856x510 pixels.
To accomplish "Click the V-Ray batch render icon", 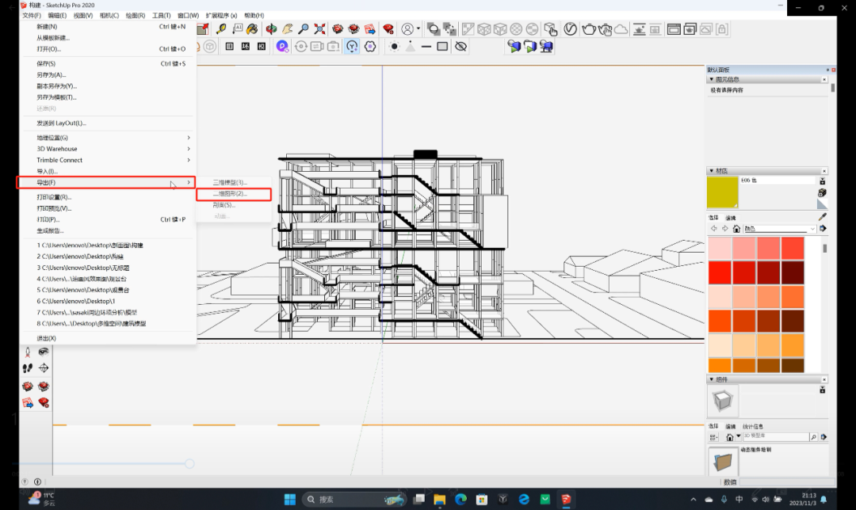I will [x=690, y=29].
